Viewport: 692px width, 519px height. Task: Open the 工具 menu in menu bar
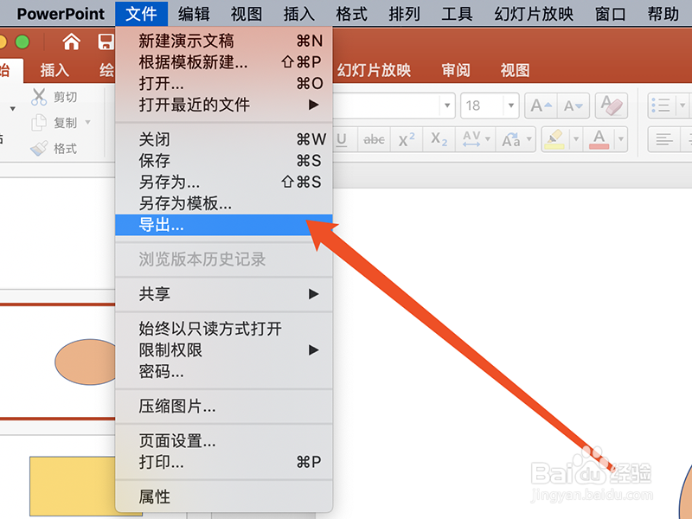point(458,14)
